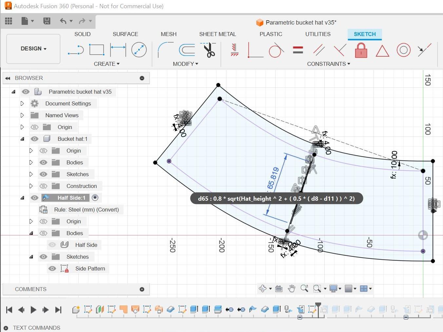Switch to the UTILITIES tab
The image size is (443, 332).
tap(318, 34)
